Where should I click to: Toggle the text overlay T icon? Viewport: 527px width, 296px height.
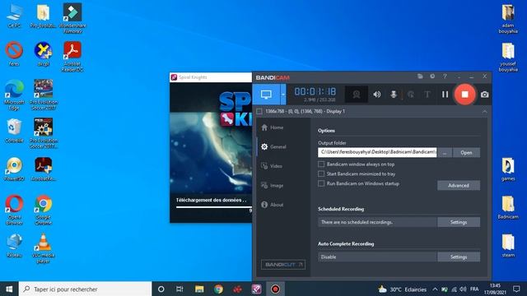(427, 95)
